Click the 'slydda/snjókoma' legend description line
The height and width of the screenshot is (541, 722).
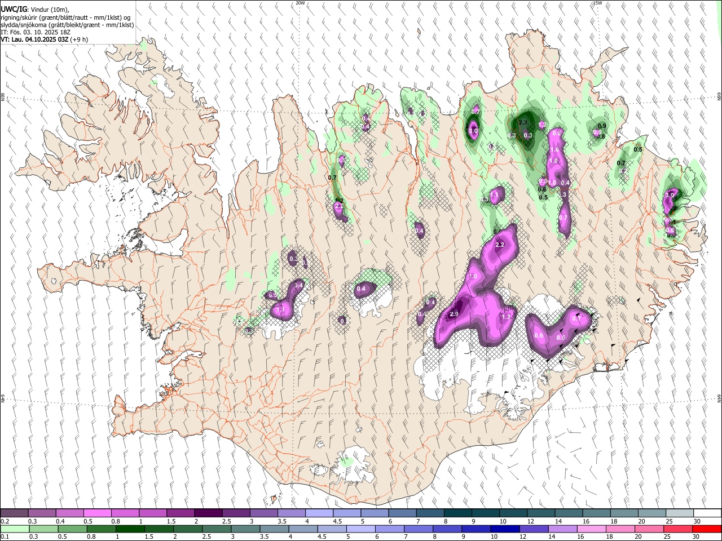pos(67,25)
